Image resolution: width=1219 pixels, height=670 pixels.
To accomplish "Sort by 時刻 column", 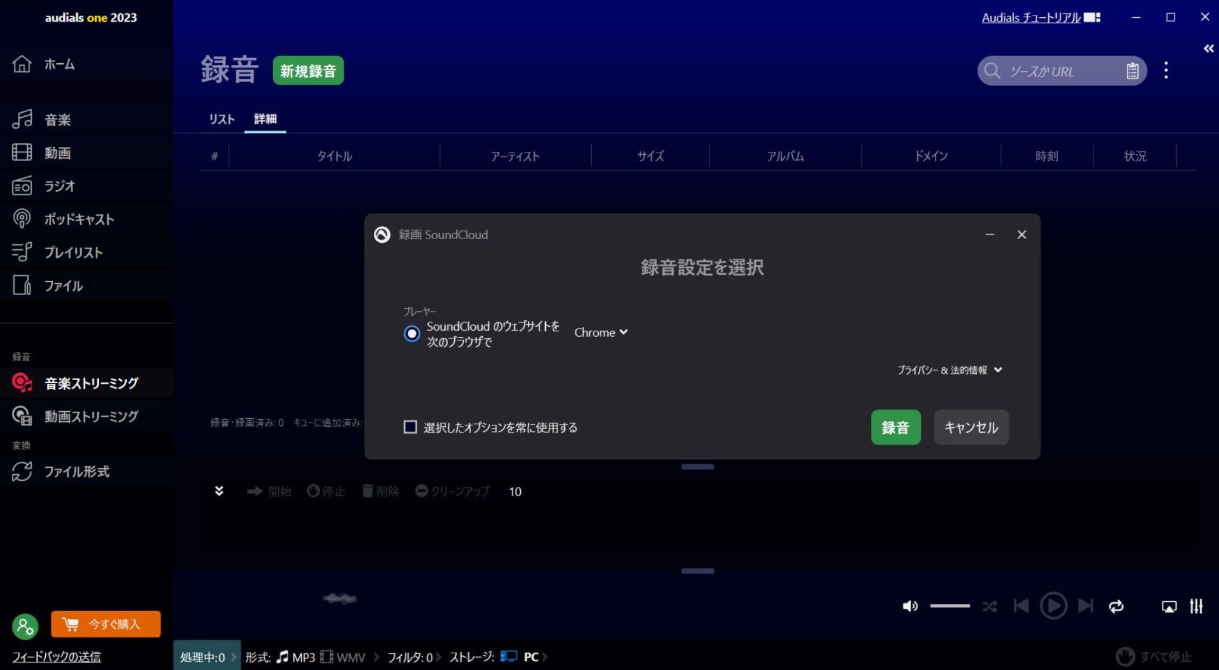I will (1046, 156).
